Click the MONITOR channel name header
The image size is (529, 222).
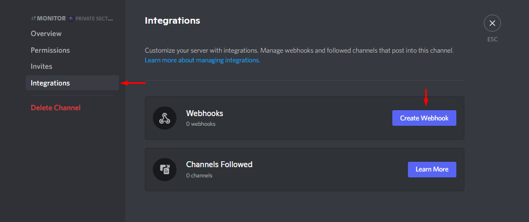[x=51, y=18]
